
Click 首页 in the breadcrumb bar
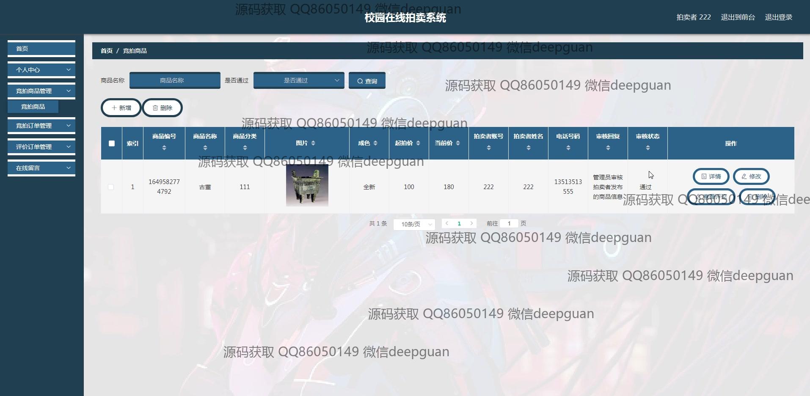pyautogui.click(x=107, y=51)
